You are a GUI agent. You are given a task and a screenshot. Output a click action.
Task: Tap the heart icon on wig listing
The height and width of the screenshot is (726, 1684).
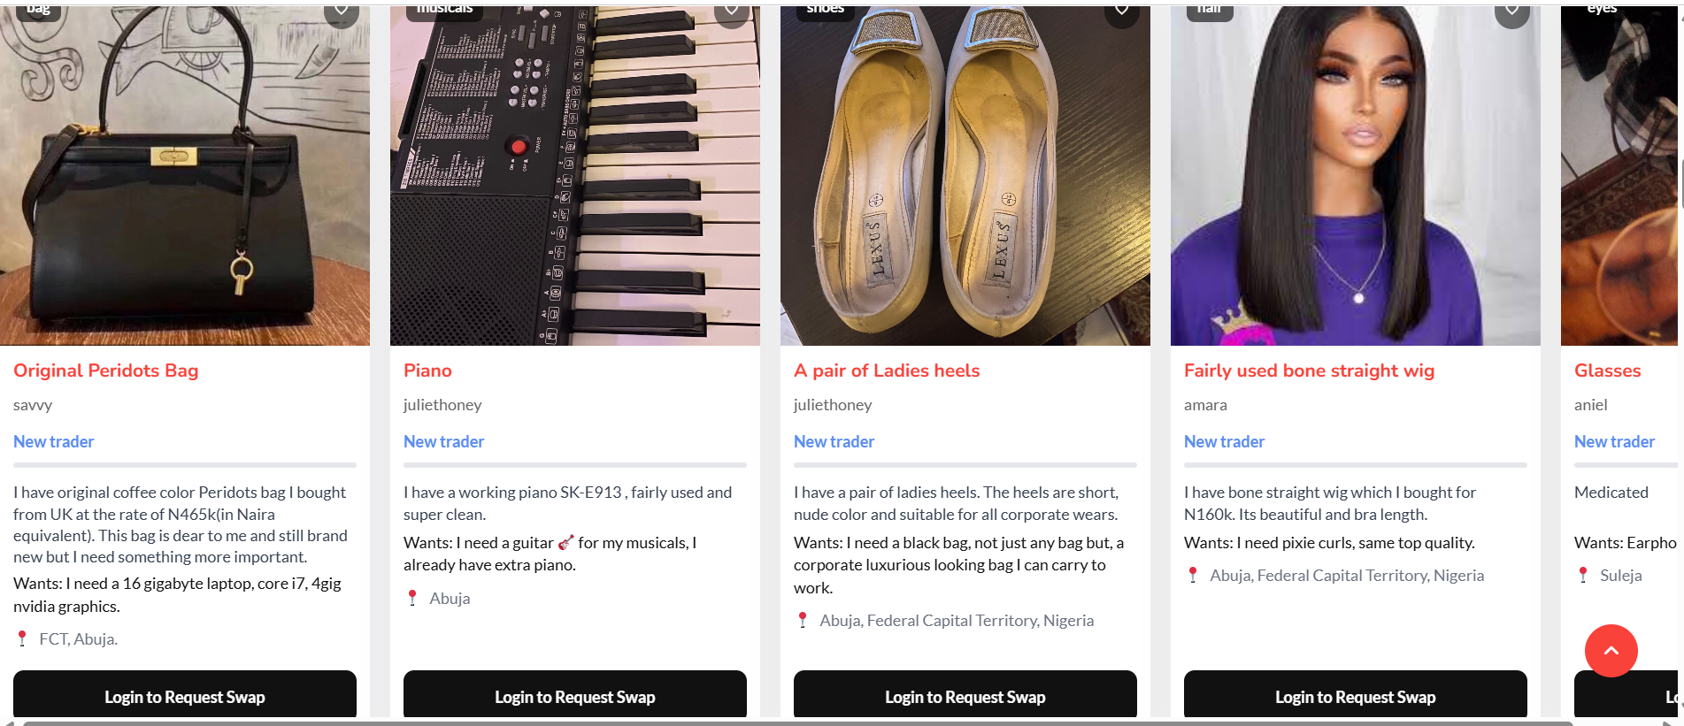[x=1511, y=11]
